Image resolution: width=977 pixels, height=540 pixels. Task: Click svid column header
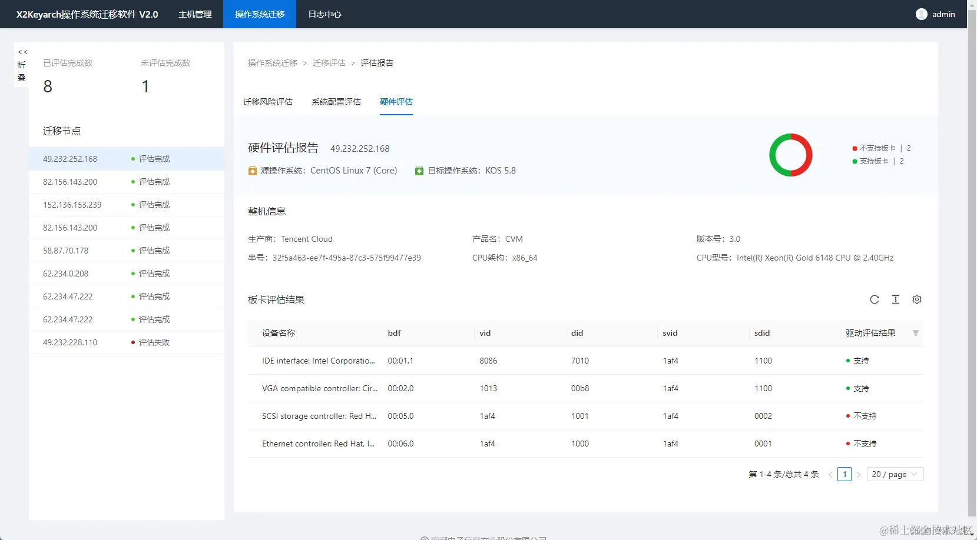click(x=670, y=333)
